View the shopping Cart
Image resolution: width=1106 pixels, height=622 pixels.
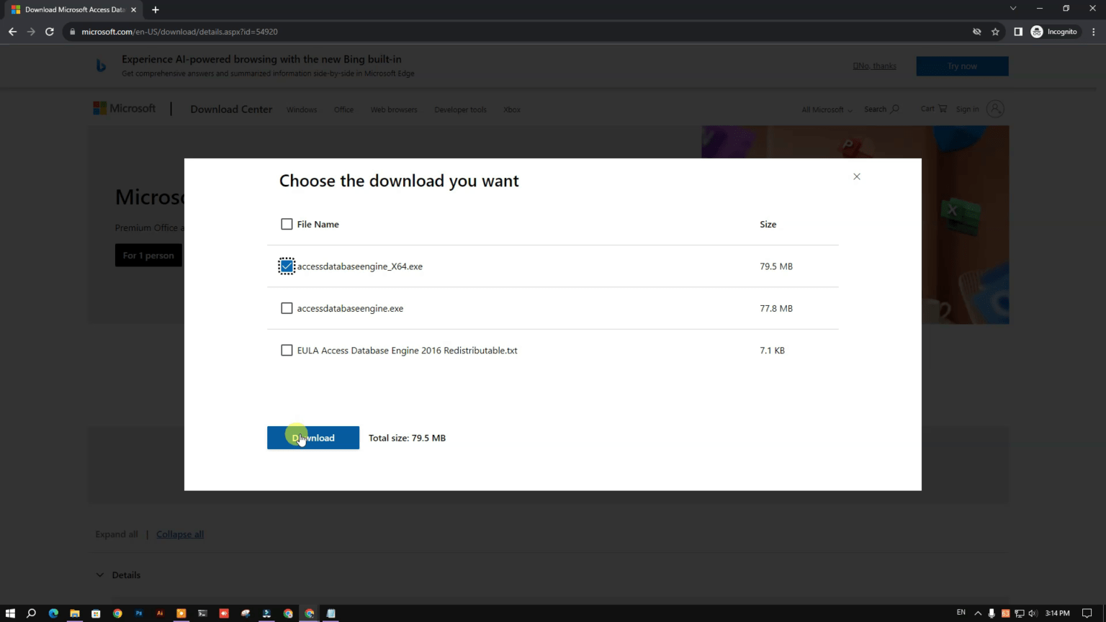coord(932,109)
